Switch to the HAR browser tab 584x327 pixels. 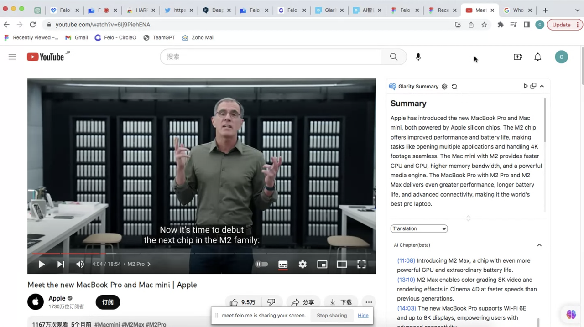(141, 10)
